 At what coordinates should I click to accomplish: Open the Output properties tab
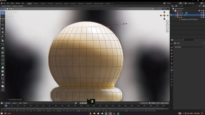[172, 50]
